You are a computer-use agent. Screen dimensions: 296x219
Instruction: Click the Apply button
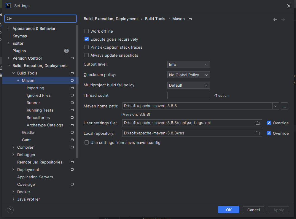click(279, 210)
